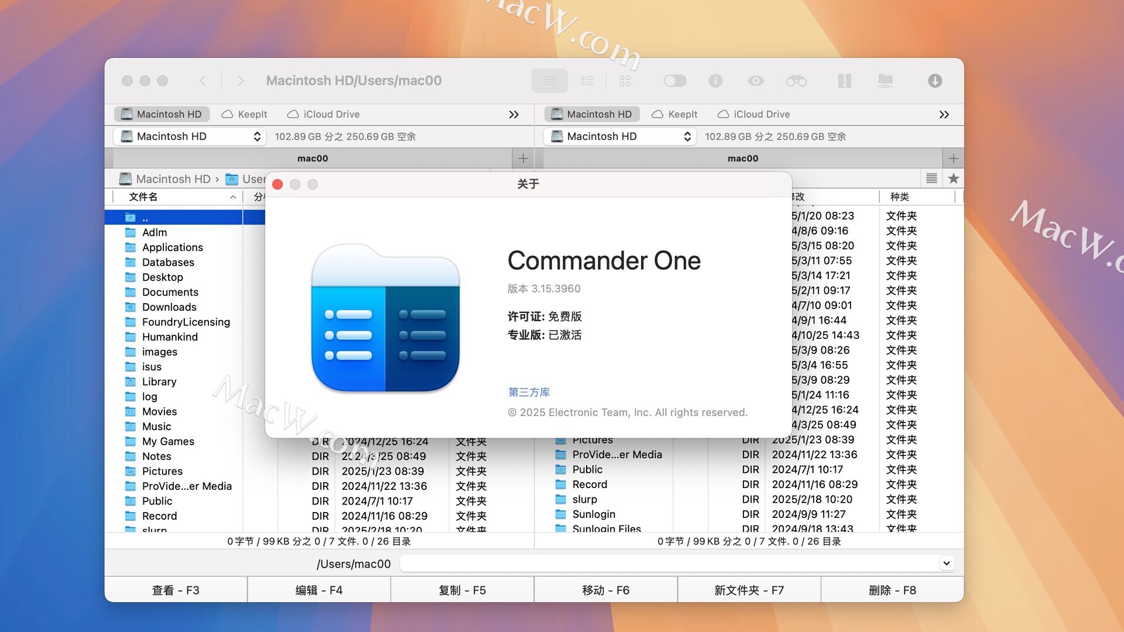1124x632 pixels.
Task: Select KeepIt shortcut in right pane
Action: [x=674, y=114]
